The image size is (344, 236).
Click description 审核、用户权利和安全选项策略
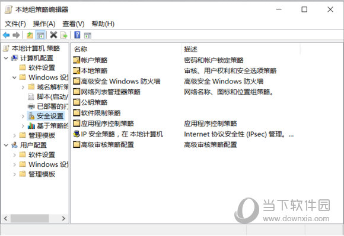(x=230, y=70)
